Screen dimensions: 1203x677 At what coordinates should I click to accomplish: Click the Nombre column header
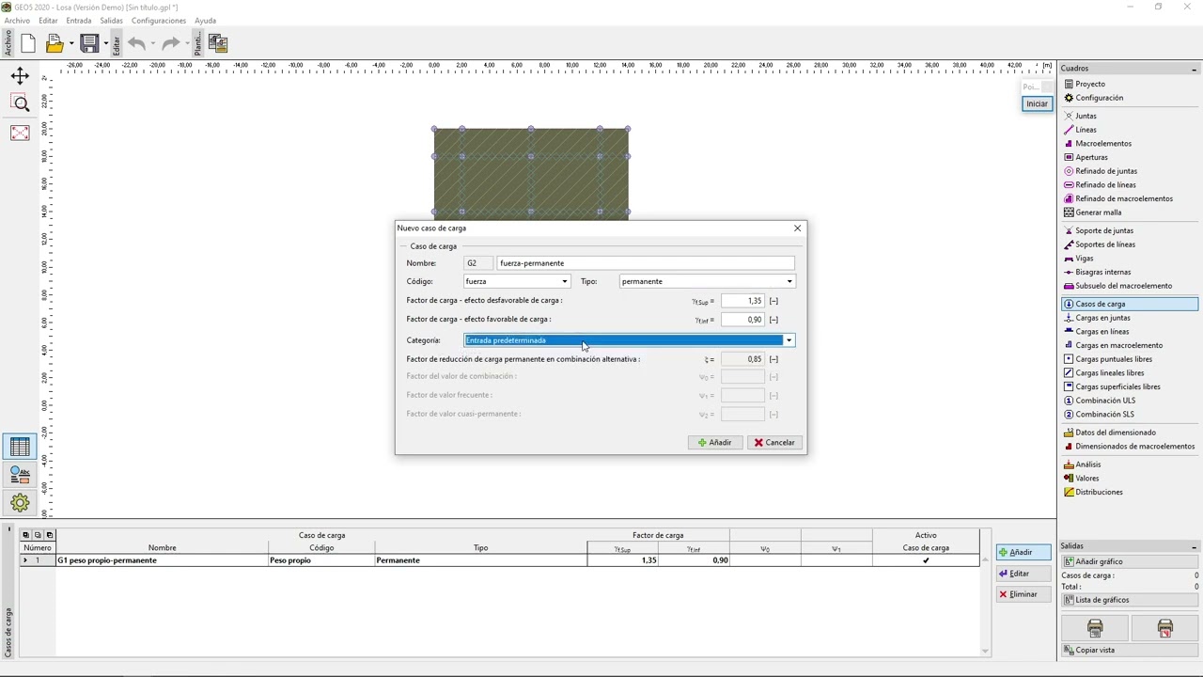pos(162,548)
